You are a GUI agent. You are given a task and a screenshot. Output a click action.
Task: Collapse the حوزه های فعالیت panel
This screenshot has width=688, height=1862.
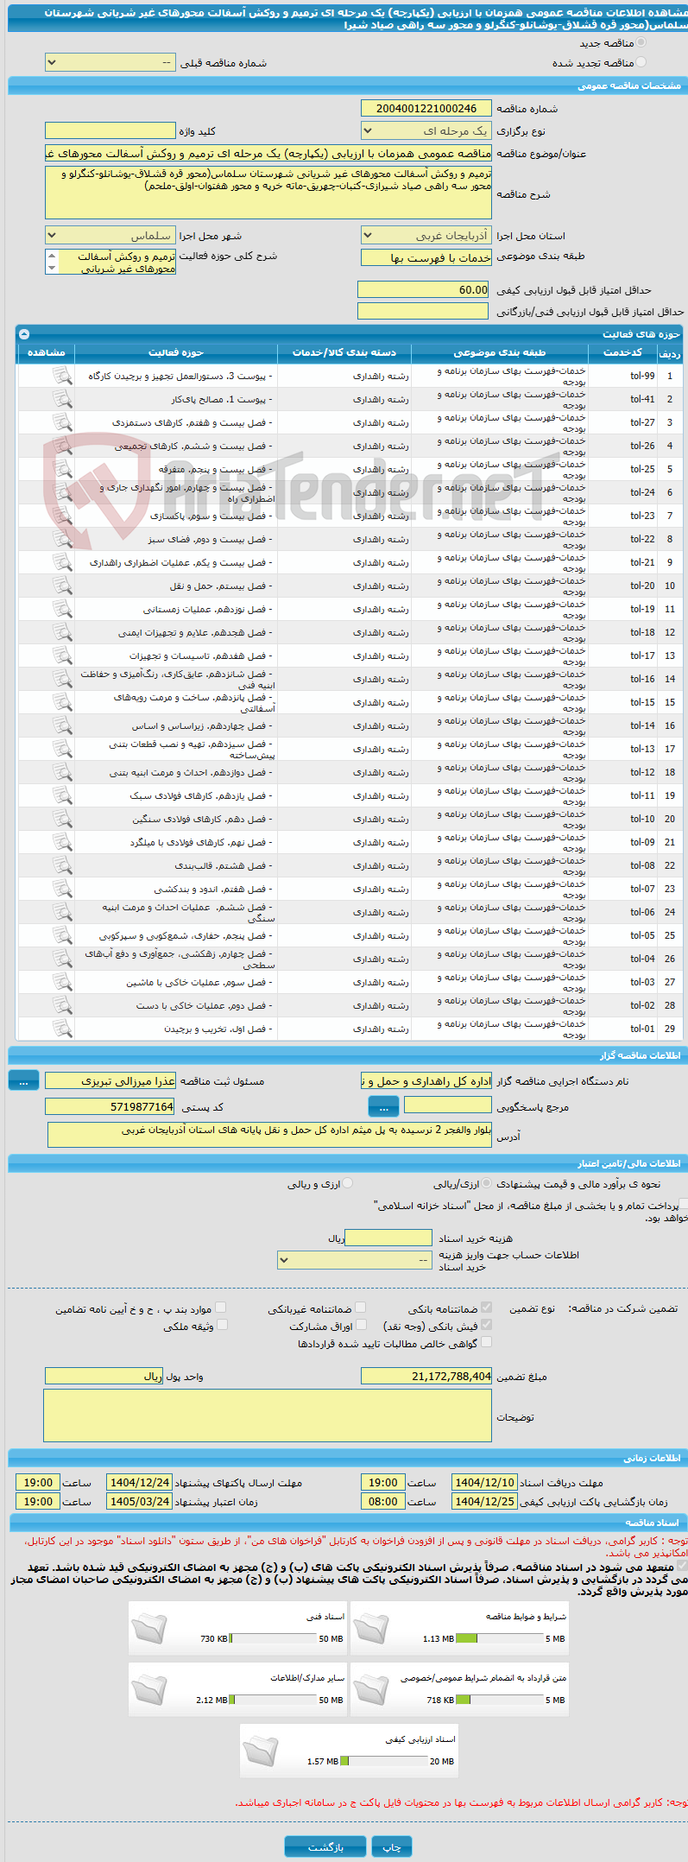click(x=23, y=333)
